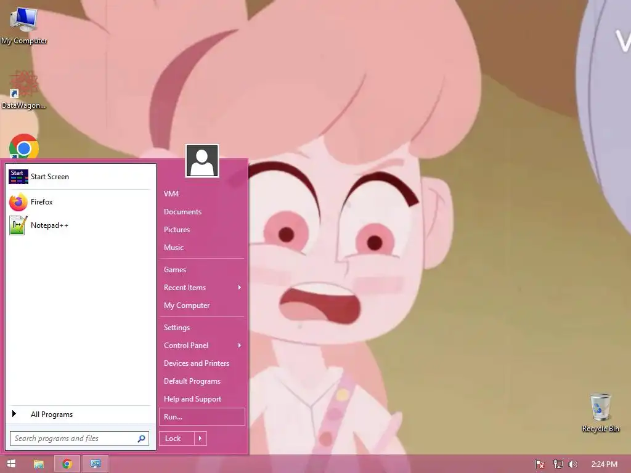Click the Start Screen tile icon
631x473 pixels.
(18, 177)
